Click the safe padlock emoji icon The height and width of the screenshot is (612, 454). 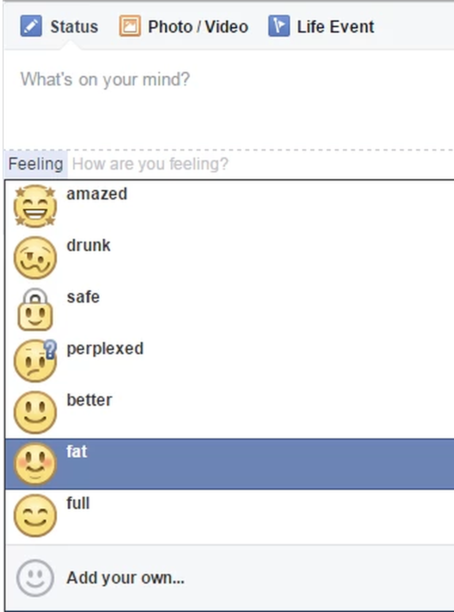35,309
